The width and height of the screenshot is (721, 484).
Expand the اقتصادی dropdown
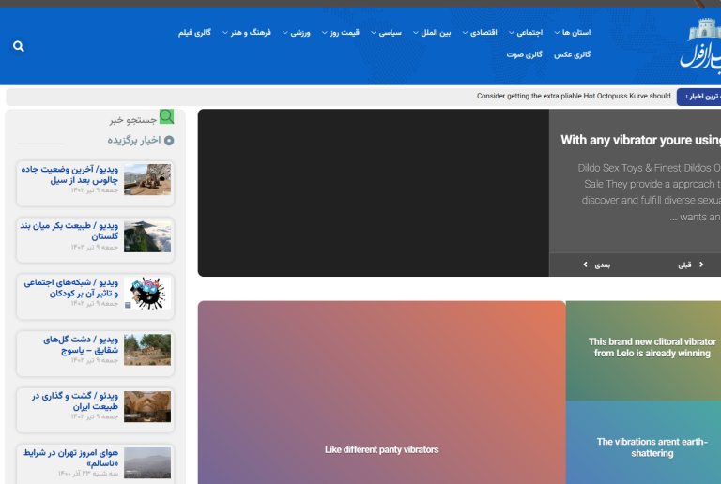[x=480, y=32]
